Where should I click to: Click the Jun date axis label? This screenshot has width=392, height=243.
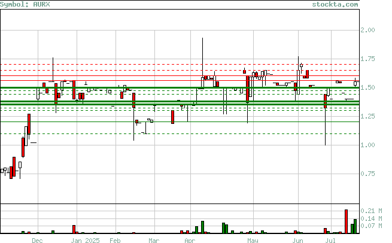point(298,241)
